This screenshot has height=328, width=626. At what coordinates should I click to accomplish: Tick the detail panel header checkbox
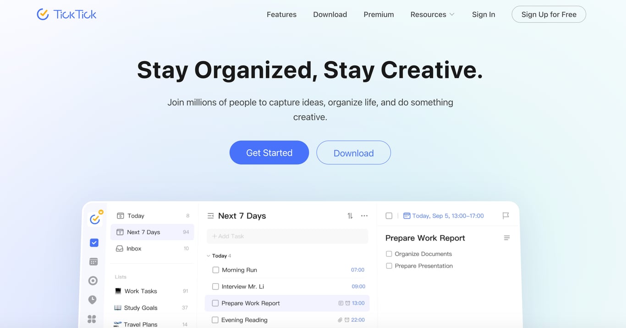coord(389,216)
